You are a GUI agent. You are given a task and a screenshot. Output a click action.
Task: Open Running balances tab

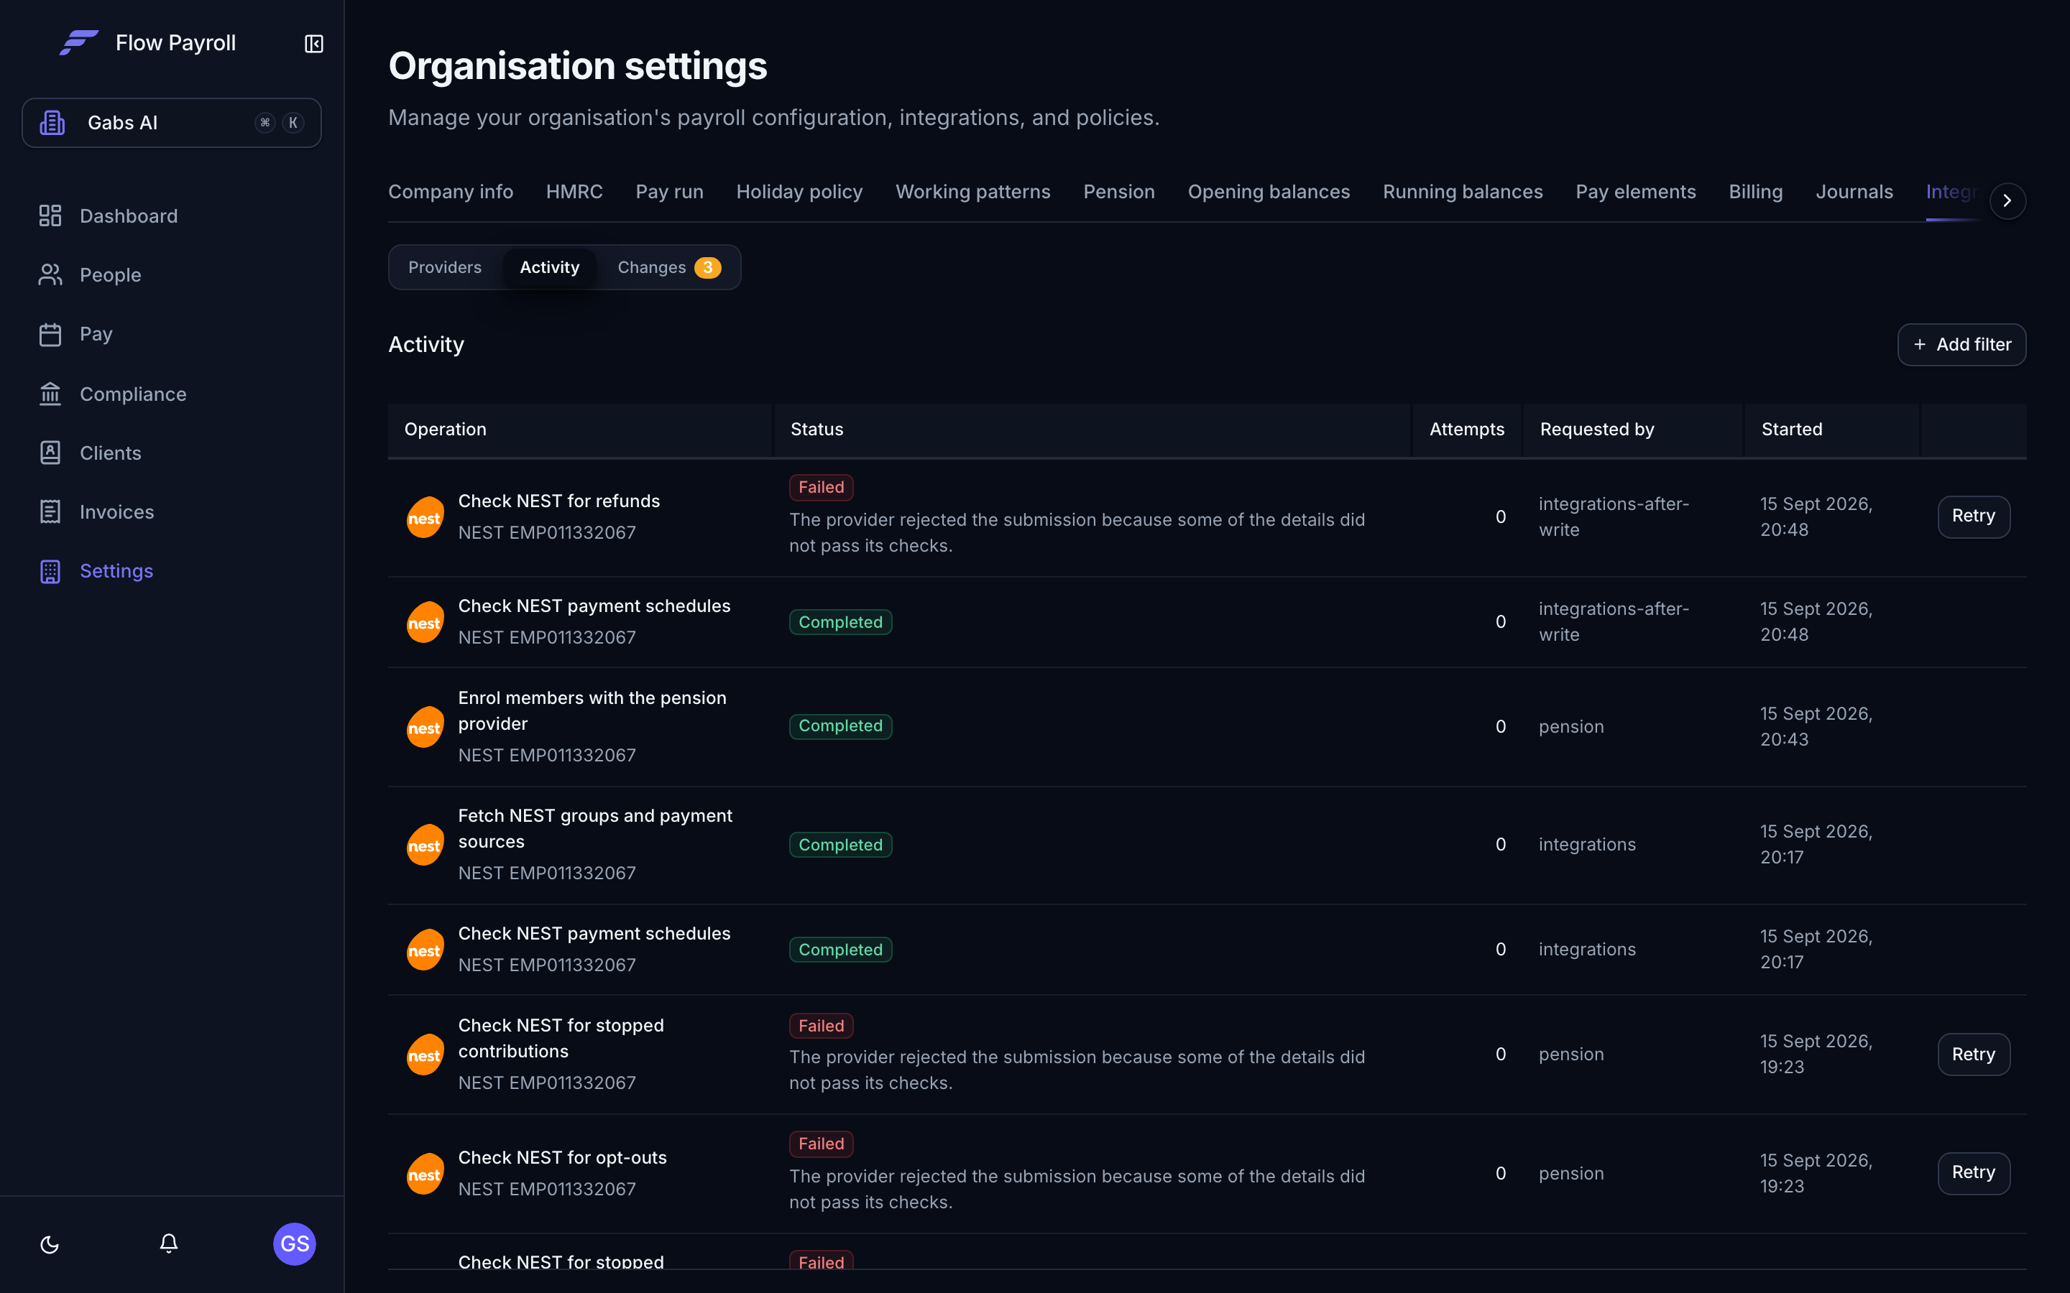(x=1463, y=192)
